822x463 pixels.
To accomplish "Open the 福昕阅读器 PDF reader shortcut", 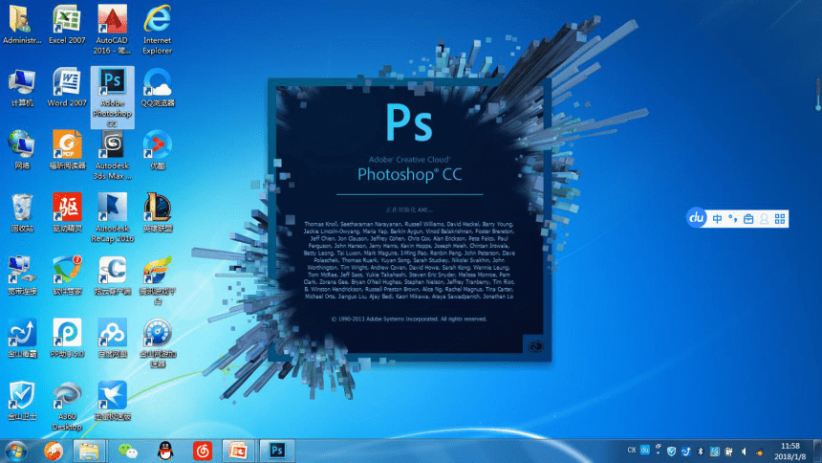I will click(67, 150).
